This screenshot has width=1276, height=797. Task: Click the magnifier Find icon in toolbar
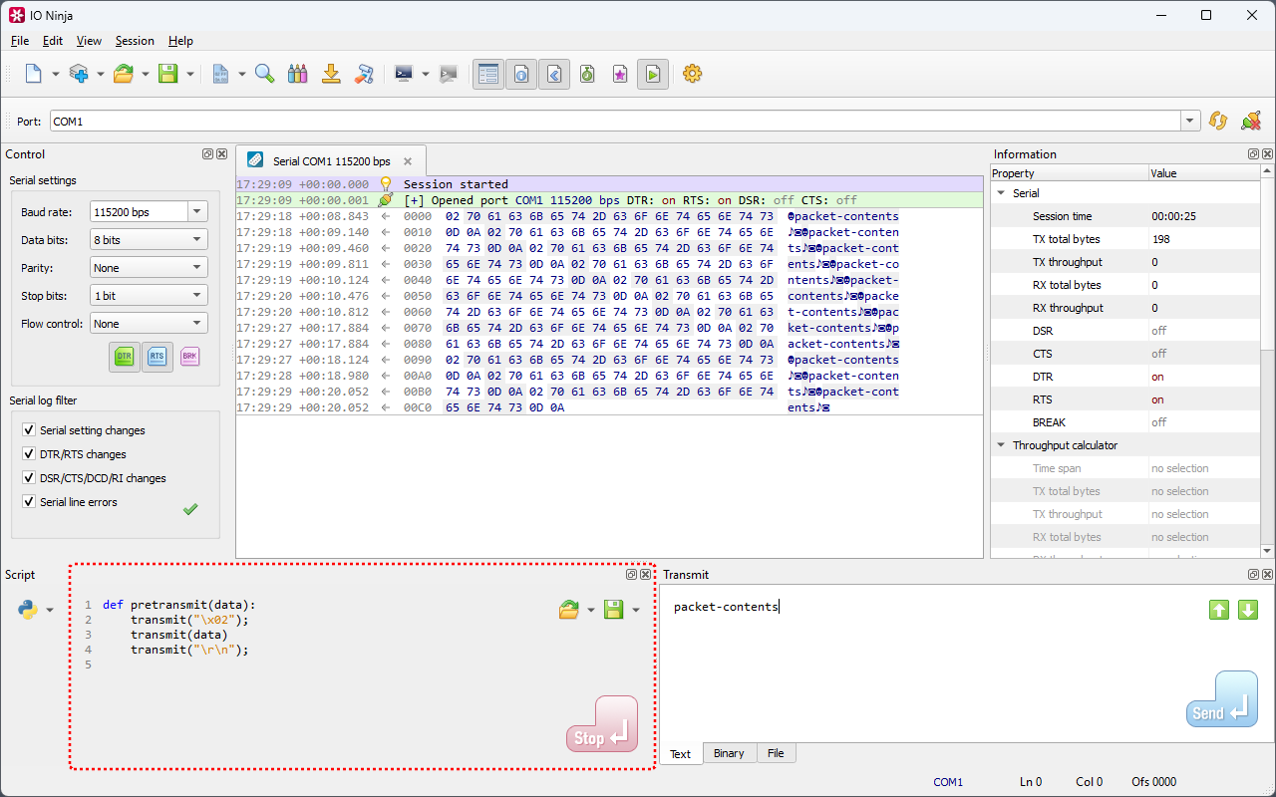pyautogui.click(x=264, y=74)
